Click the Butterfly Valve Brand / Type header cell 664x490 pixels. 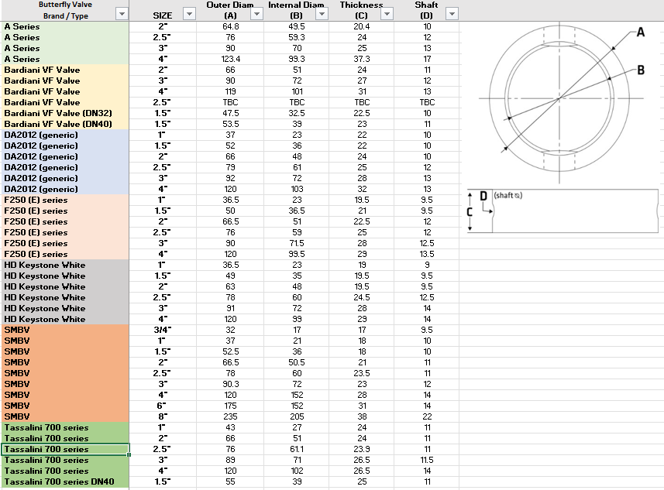pos(65,10)
